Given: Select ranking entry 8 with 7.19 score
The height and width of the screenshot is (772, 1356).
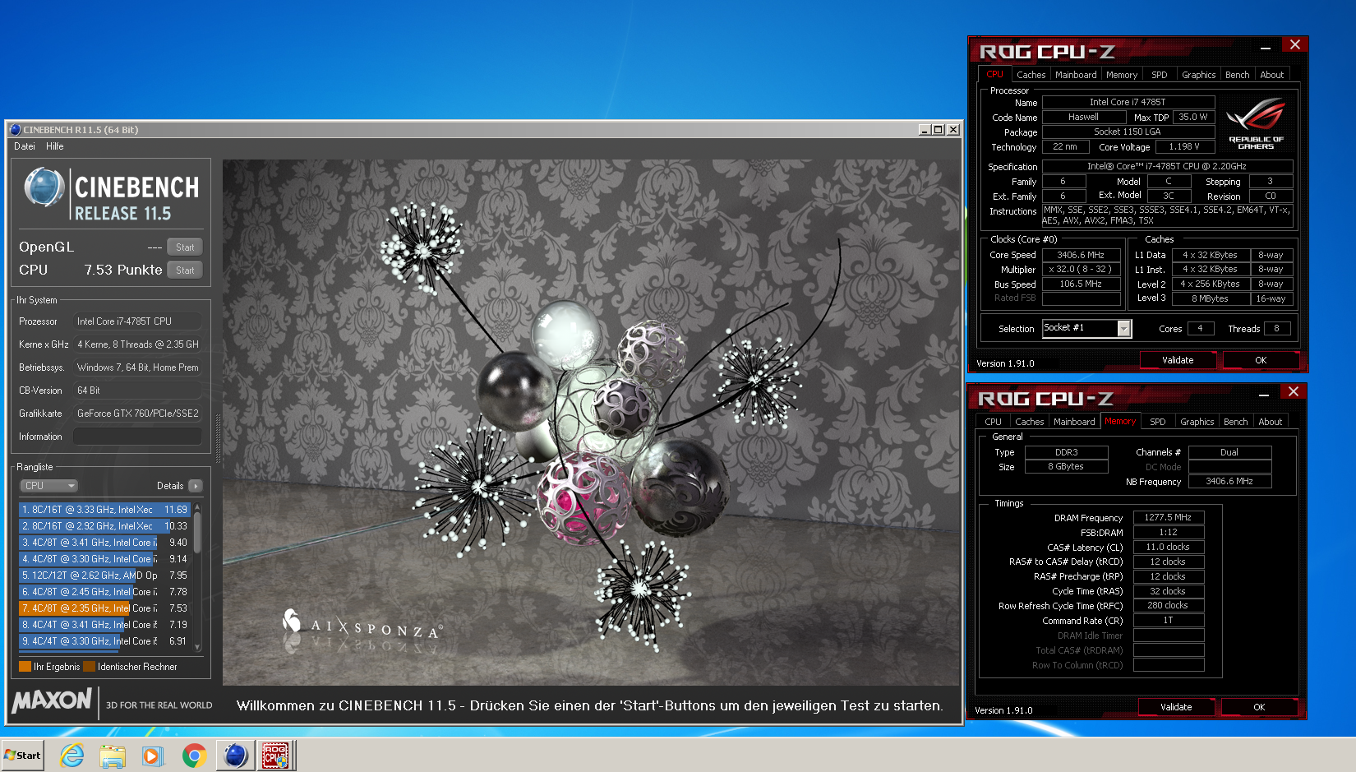Looking at the screenshot, I should point(104,625).
